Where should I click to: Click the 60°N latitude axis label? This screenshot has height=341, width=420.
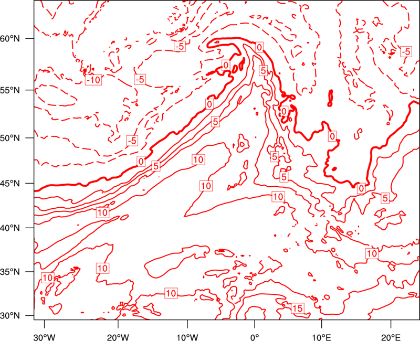pyautogui.click(x=10, y=39)
